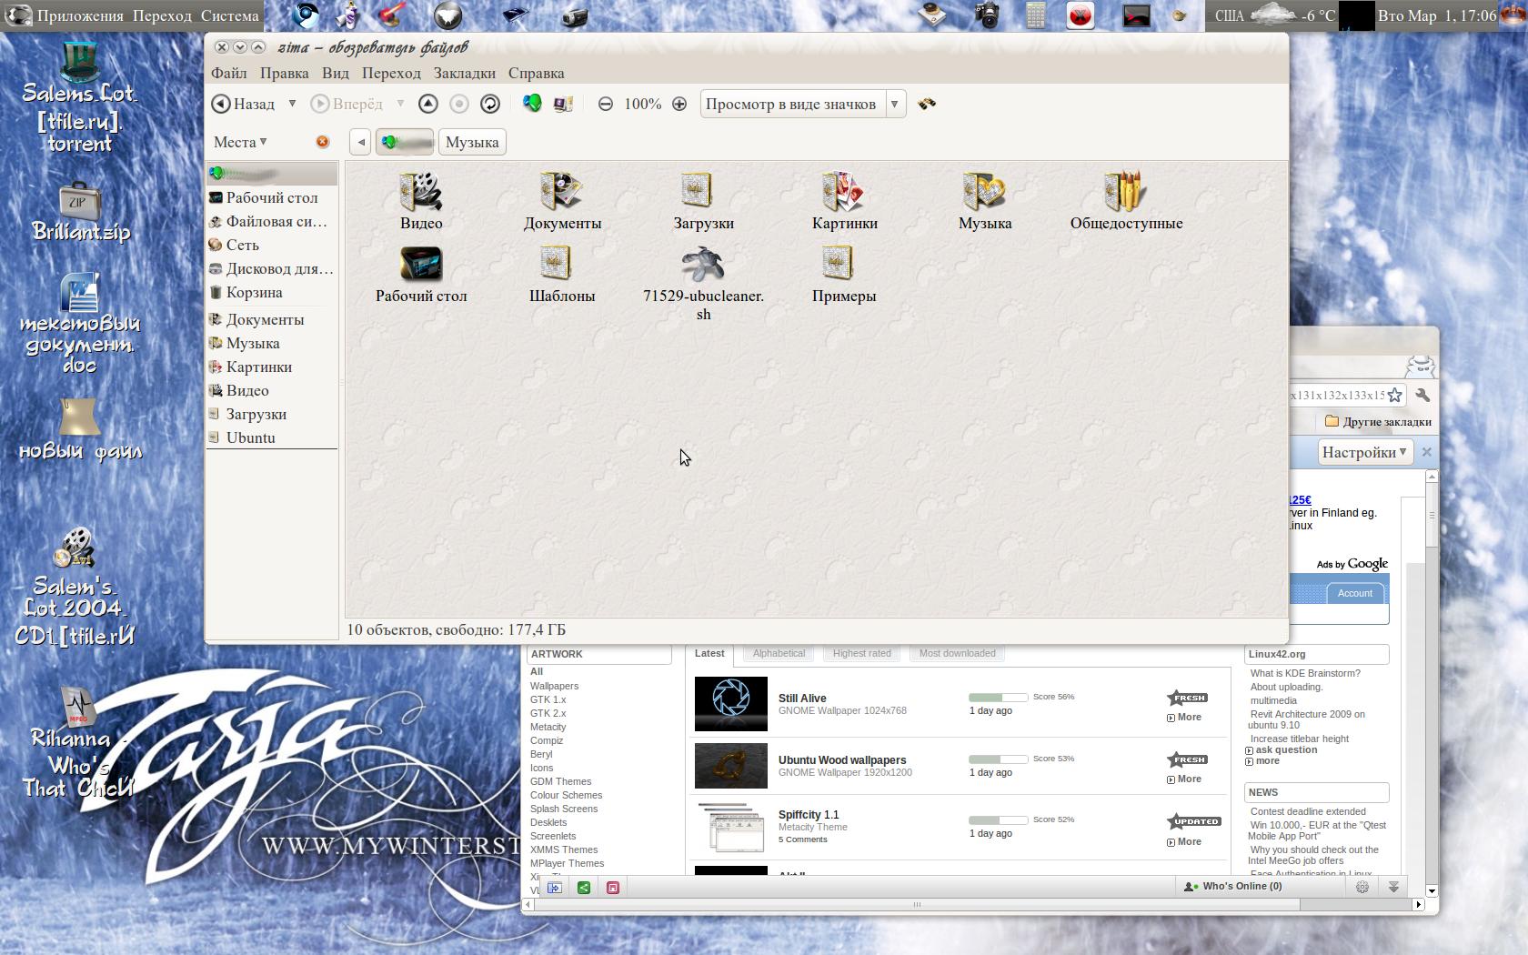Launch the camcorder icon in the top panel

pyautogui.click(x=575, y=15)
